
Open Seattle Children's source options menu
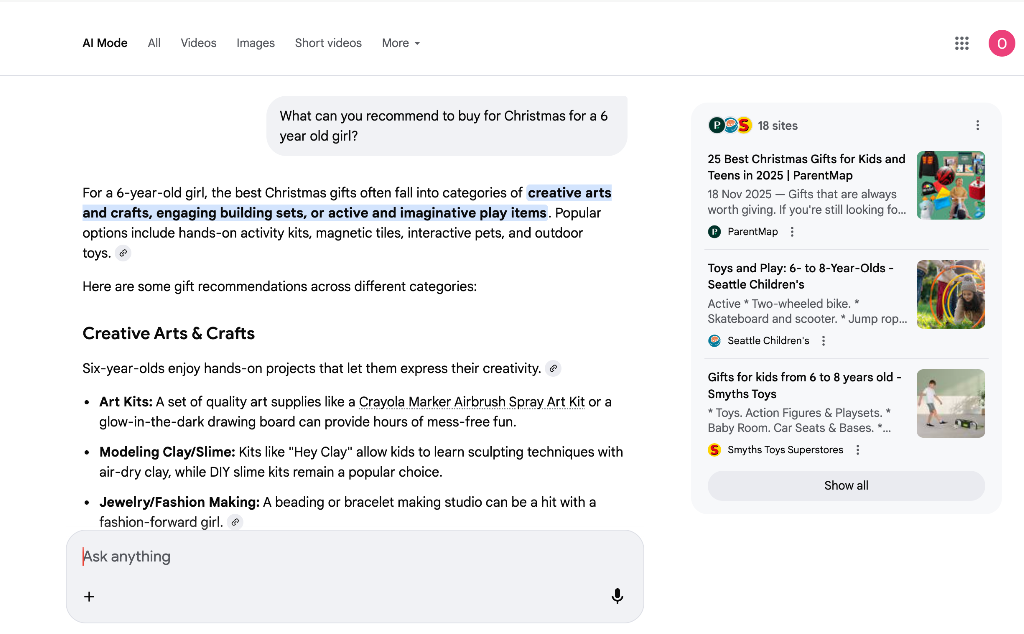(823, 341)
